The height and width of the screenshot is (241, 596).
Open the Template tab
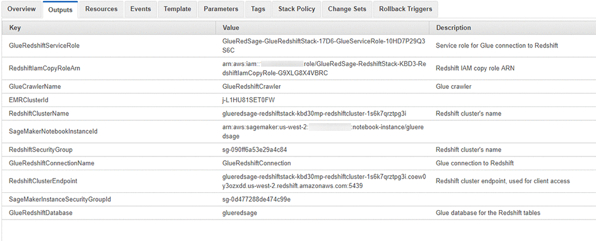177,9
